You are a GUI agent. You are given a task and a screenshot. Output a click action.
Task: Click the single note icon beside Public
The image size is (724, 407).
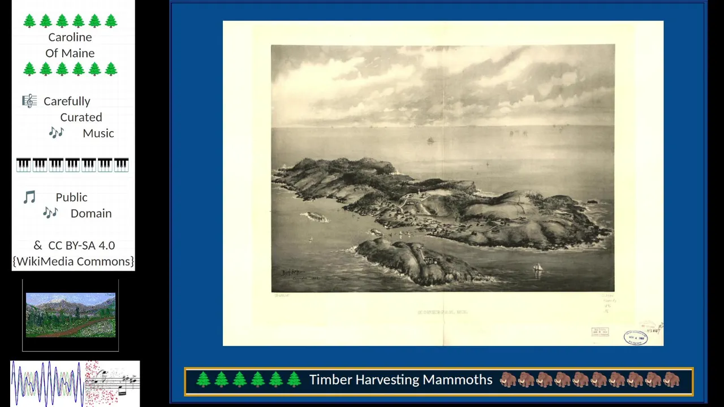click(29, 197)
